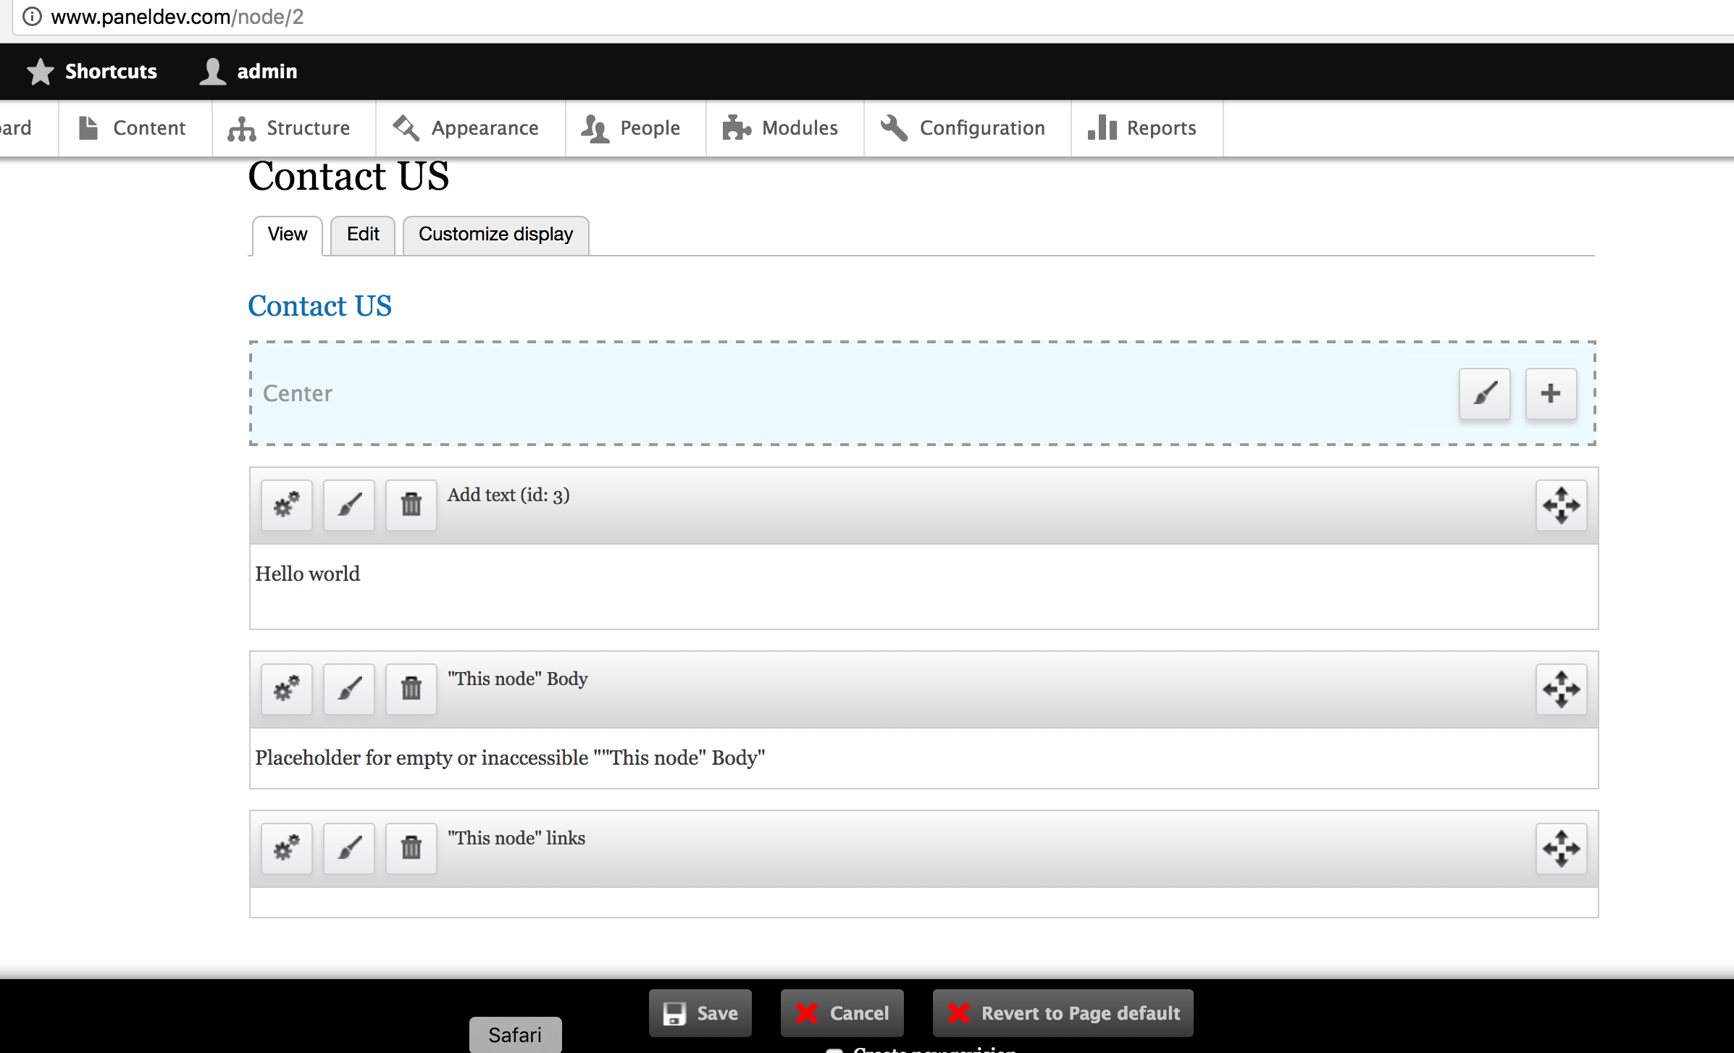Delete the Add text pane with trash icon
This screenshot has width=1734, height=1053.
(x=411, y=505)
